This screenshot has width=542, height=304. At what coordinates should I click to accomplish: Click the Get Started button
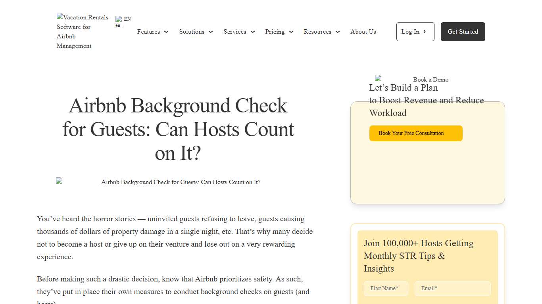(x=463, y=31)
